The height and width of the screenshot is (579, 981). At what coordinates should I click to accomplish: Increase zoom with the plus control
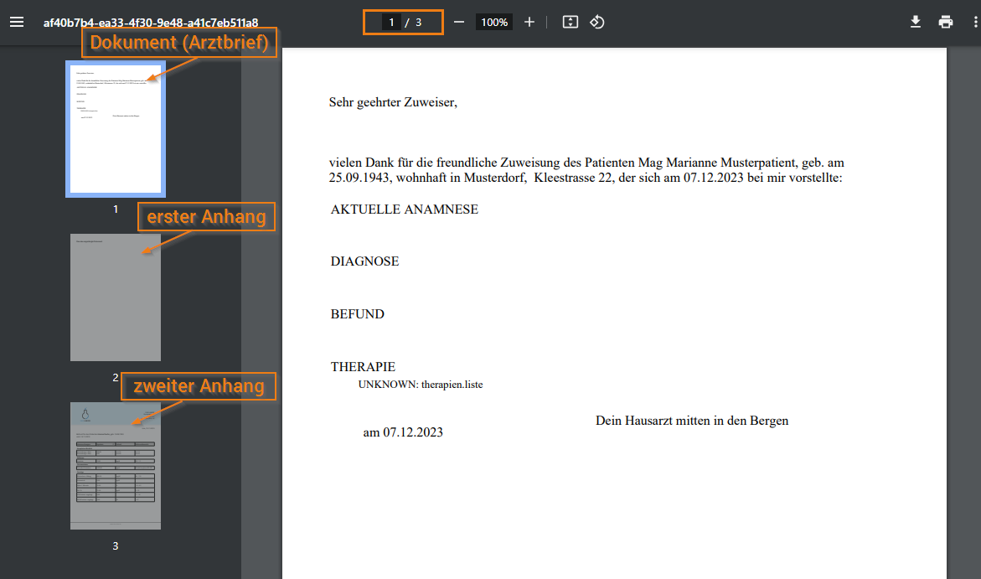point(529,22)
